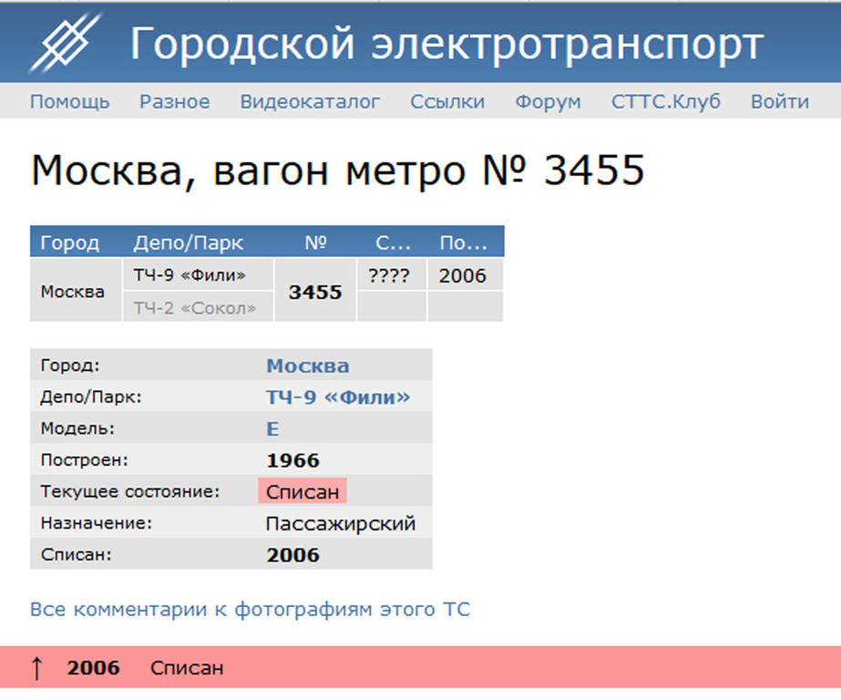This screenshot has width=841, height=700.
Task: Click the up arrow in the 2006 history bar
Action: pyautogui.click(x=36, y=668)
